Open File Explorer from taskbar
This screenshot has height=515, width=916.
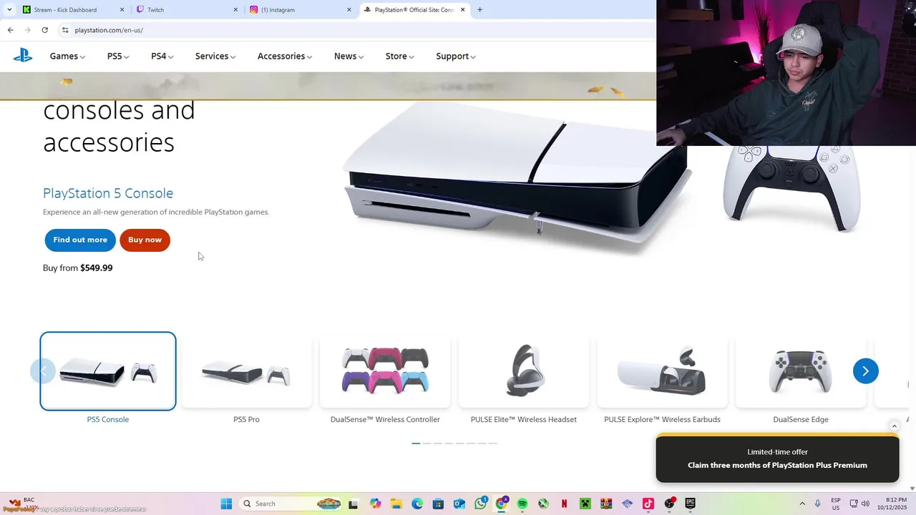click(x=396, y=504)
